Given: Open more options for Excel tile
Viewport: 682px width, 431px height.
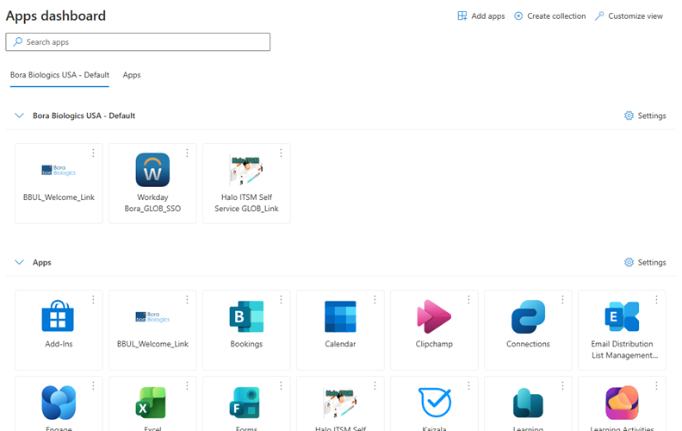Looking at the screenshot, I should (x=187, y=385).
